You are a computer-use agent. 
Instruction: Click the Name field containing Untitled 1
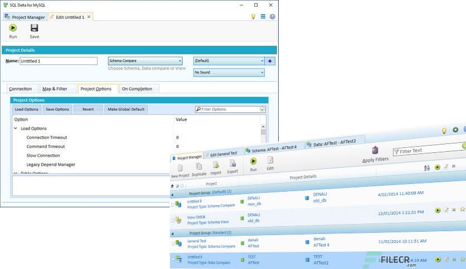[59, 61]
